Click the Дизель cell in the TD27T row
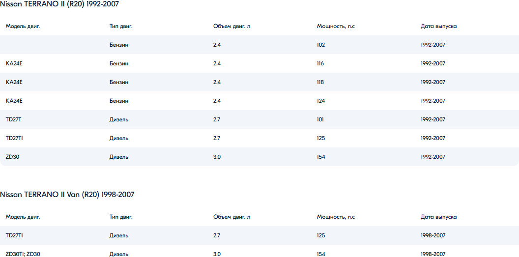 (x=119, y=119)
